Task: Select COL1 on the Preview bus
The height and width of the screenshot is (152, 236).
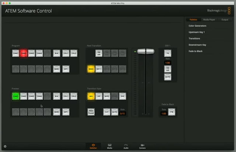Action: pyautogui.click(x=66, y=96)
